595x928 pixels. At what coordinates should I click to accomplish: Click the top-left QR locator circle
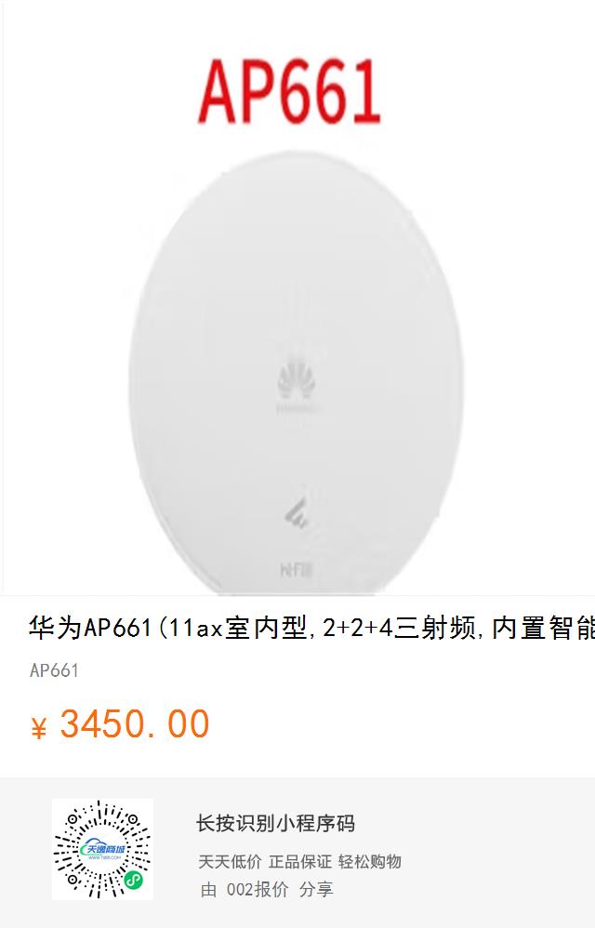coord(73,820)
